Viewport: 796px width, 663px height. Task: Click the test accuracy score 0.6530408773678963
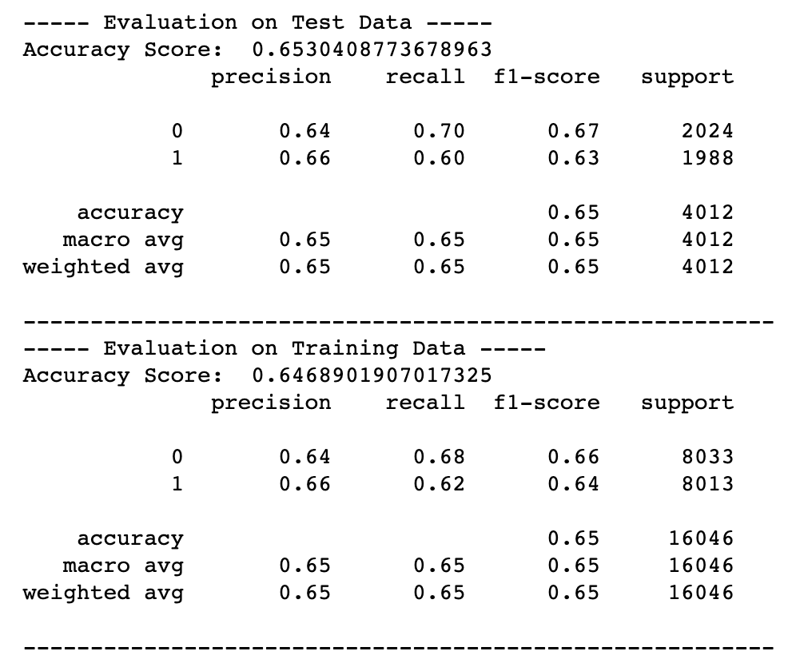click(x=372, y=50)
